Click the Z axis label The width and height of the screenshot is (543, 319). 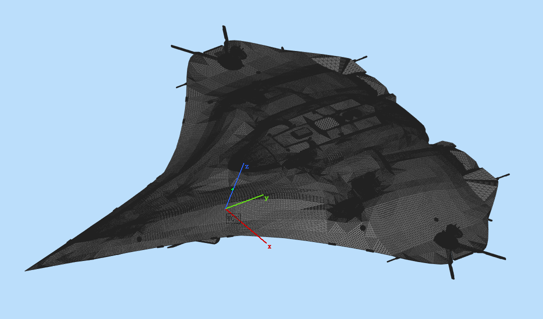click(246, 166)
